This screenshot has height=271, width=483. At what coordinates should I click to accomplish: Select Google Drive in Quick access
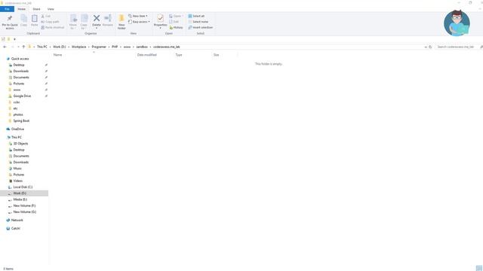(22, 96)
